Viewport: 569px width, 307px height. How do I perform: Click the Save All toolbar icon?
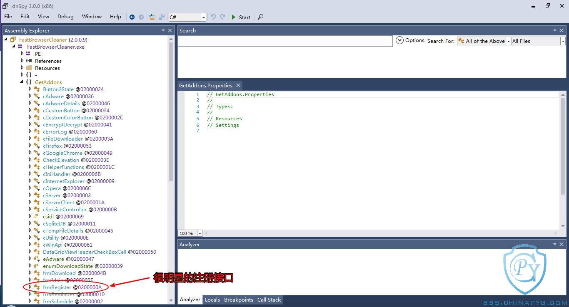162,17
